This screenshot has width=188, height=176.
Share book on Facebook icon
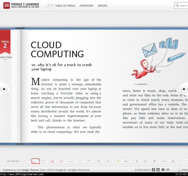point(153,170)
